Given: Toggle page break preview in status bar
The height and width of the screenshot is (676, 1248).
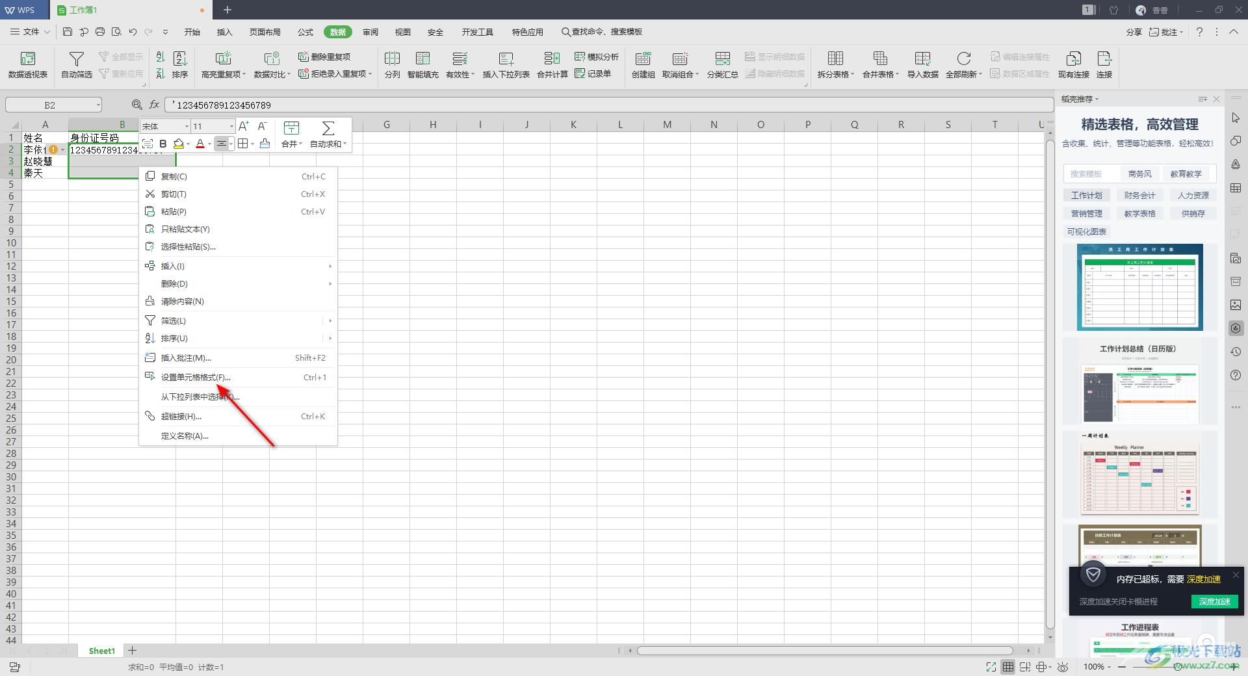Looking at the screenshot, I should click(1025, 667).
